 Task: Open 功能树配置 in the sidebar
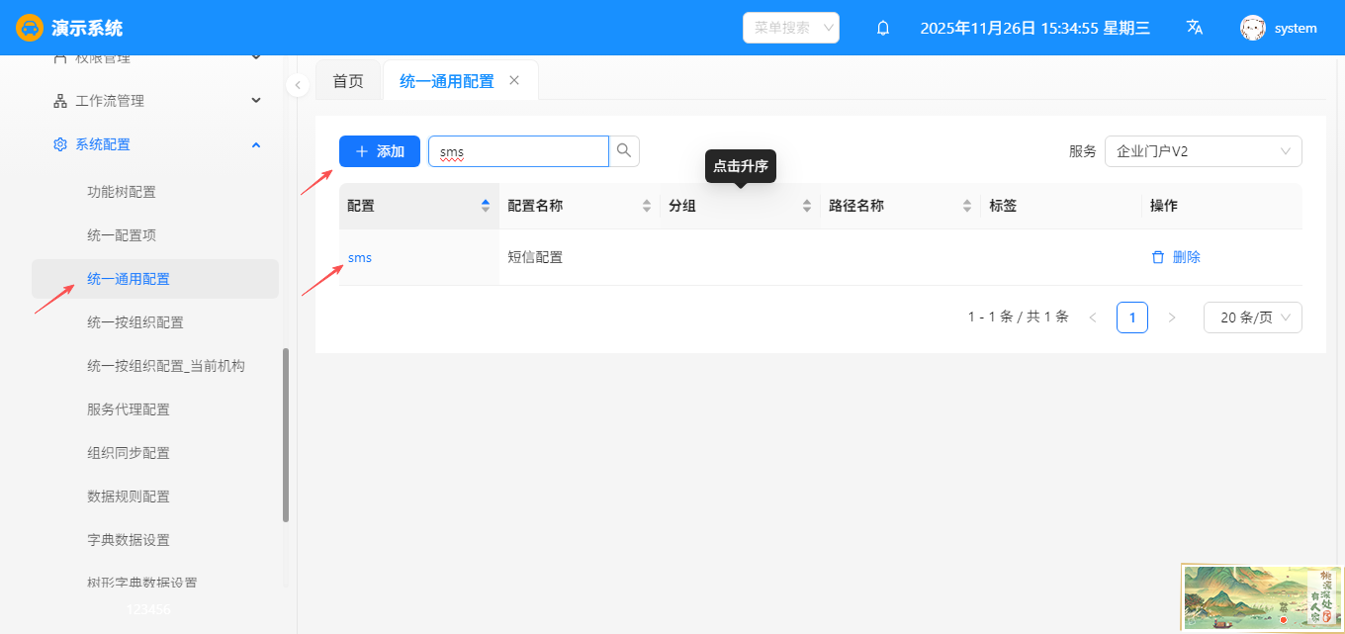(122, 192)
